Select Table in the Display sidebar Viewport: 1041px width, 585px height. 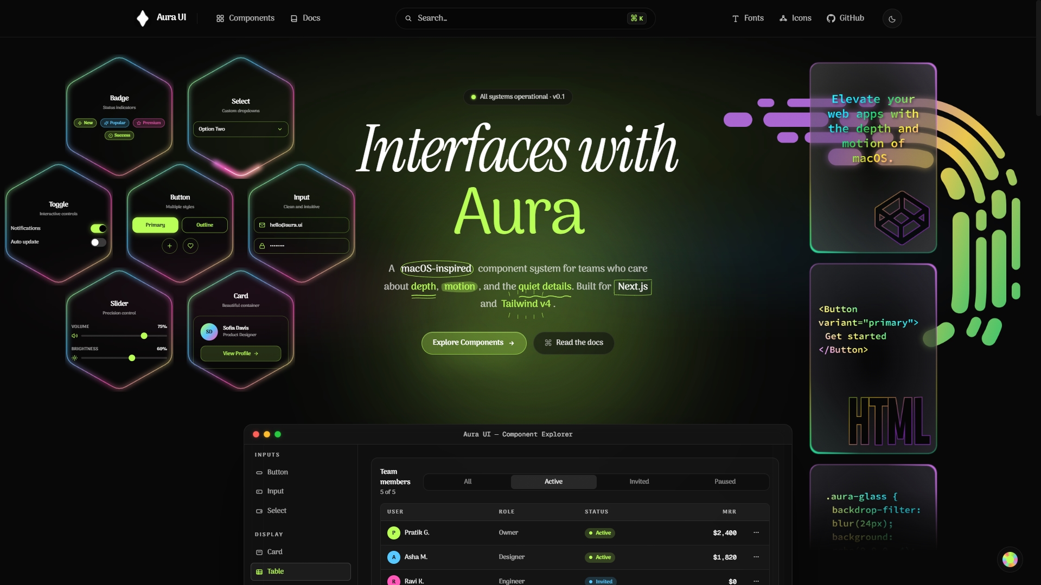(x=301, y=572)
